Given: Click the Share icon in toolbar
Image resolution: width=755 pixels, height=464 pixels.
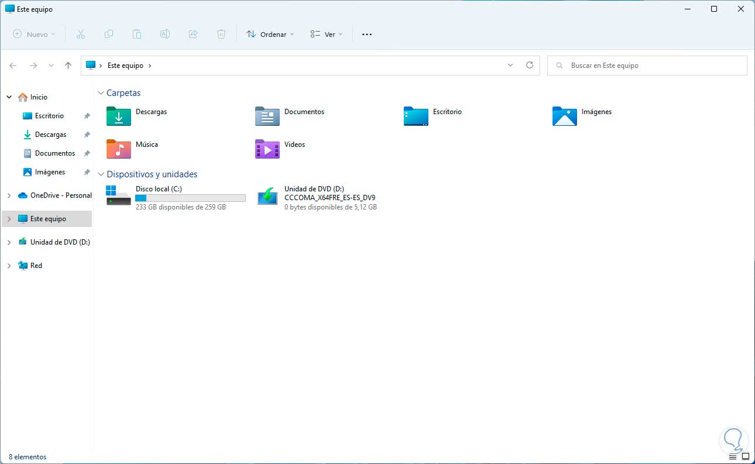Looking at the screenshot, I should click(193, 35).
